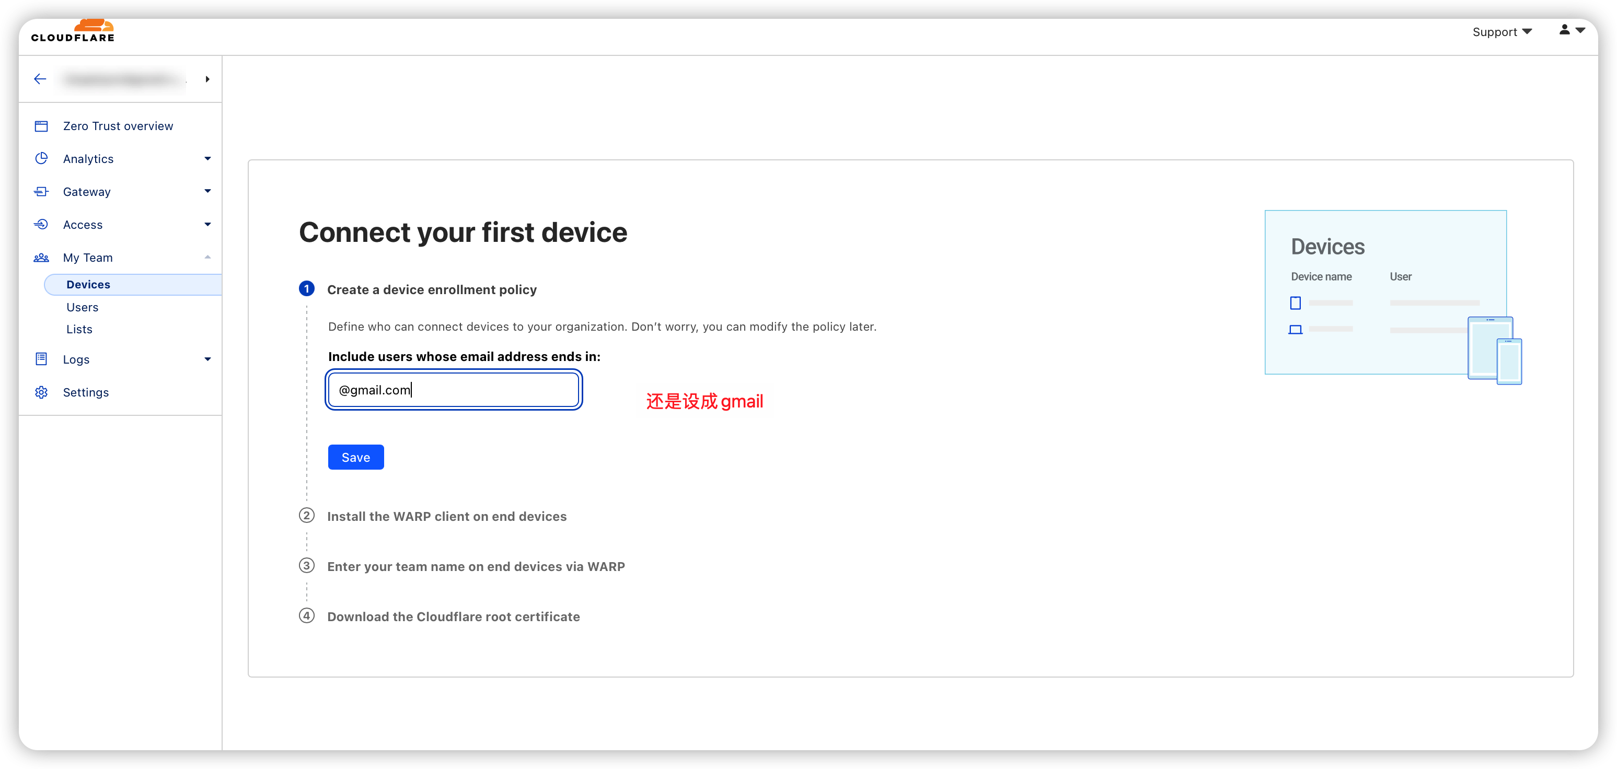1617x769 pixels.
Task: Click the My Team people icon
Action: point(41,258)
